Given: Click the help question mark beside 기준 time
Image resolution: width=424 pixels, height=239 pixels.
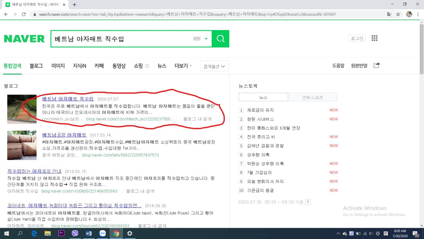Looking at the screenshot, I should [x=308, y=202].
